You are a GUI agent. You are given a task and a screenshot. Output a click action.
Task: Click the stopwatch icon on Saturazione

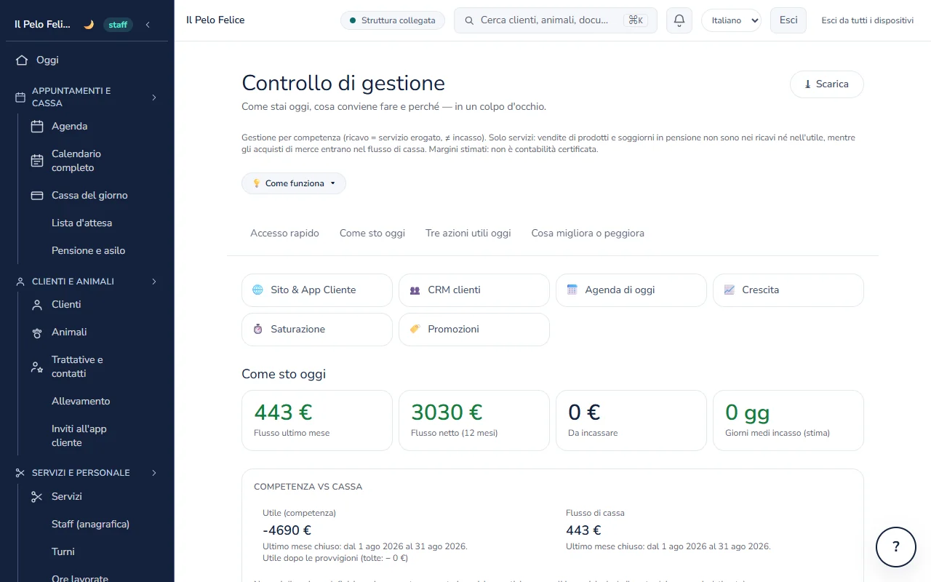[257, 330]
